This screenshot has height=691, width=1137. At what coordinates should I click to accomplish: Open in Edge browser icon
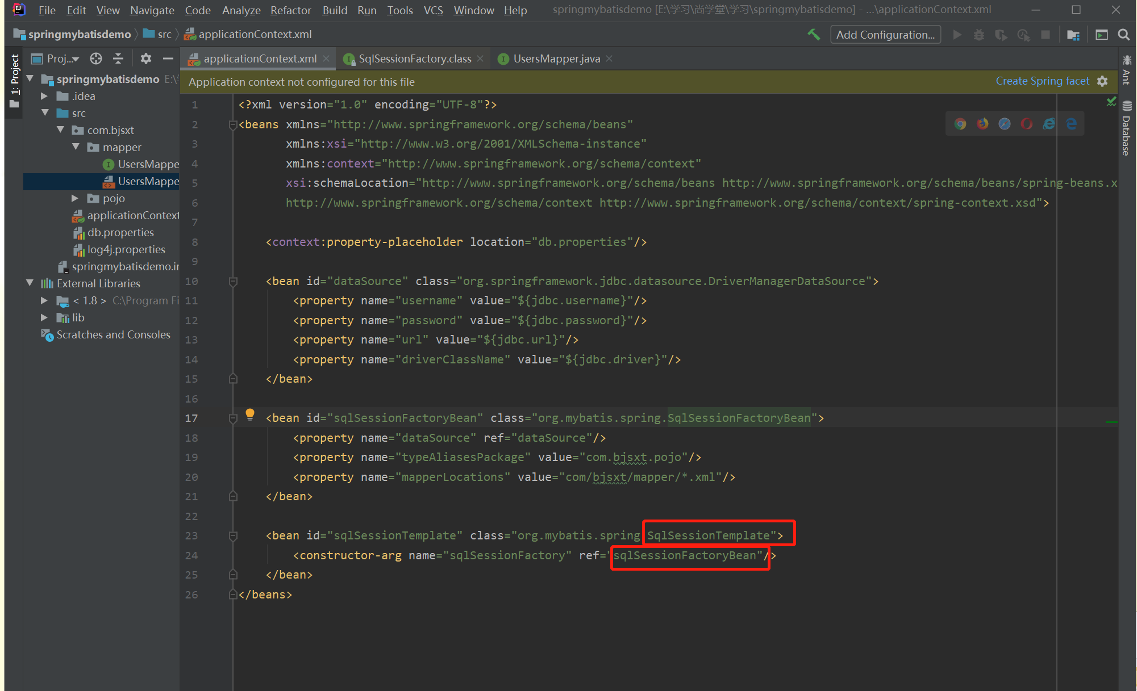(x=1071, y=124)
